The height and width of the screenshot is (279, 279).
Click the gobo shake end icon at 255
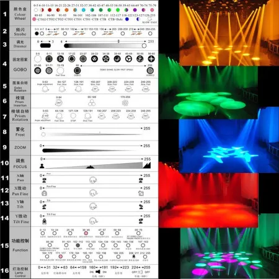click(x=150, y=71)
